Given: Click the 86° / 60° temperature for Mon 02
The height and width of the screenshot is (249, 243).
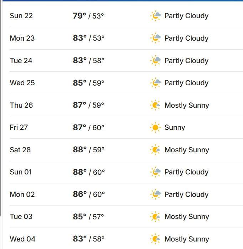Looking at the screenshot, I should coord(89,194).
